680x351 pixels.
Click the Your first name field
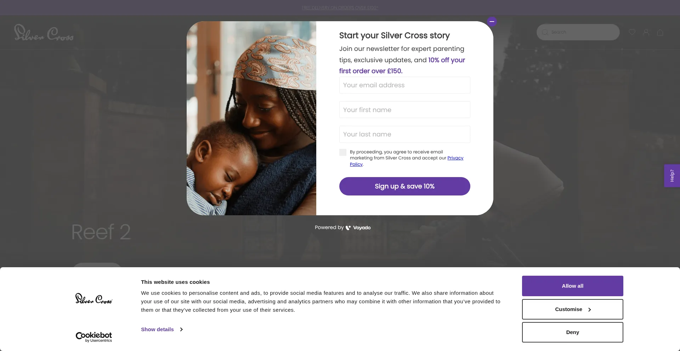[x=404, y=110]
